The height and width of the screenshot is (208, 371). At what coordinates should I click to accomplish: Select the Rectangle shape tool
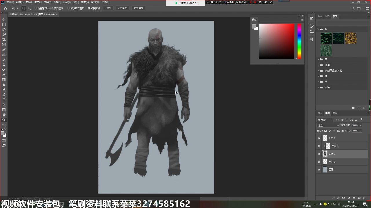click(x=4, y=110)
